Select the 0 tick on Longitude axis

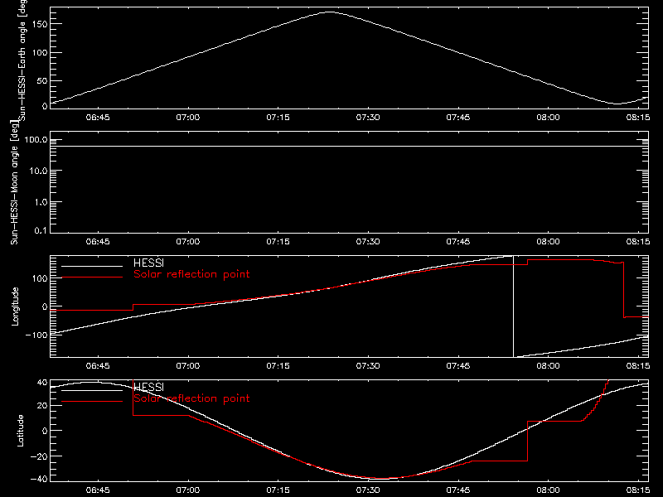click(x=45, y=306)
